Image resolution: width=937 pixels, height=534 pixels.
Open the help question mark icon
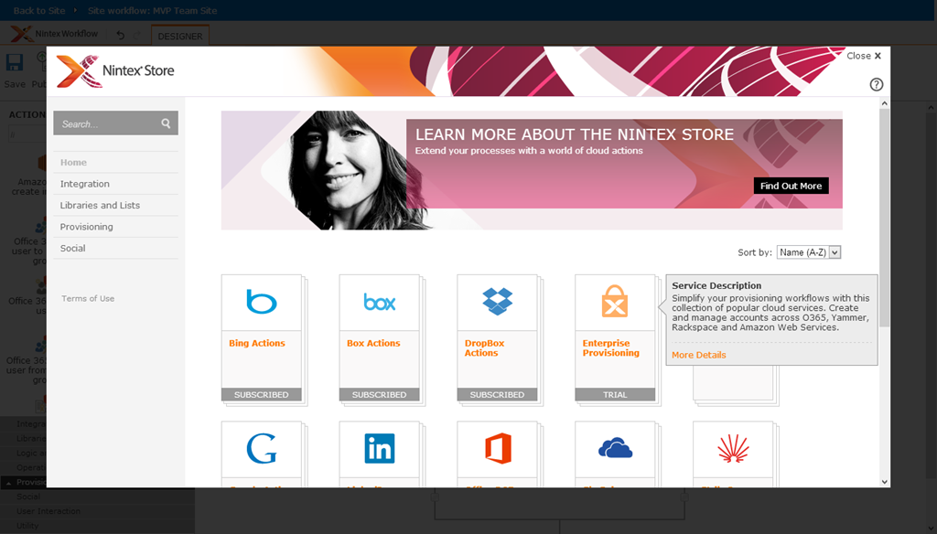tap(876, 84)
